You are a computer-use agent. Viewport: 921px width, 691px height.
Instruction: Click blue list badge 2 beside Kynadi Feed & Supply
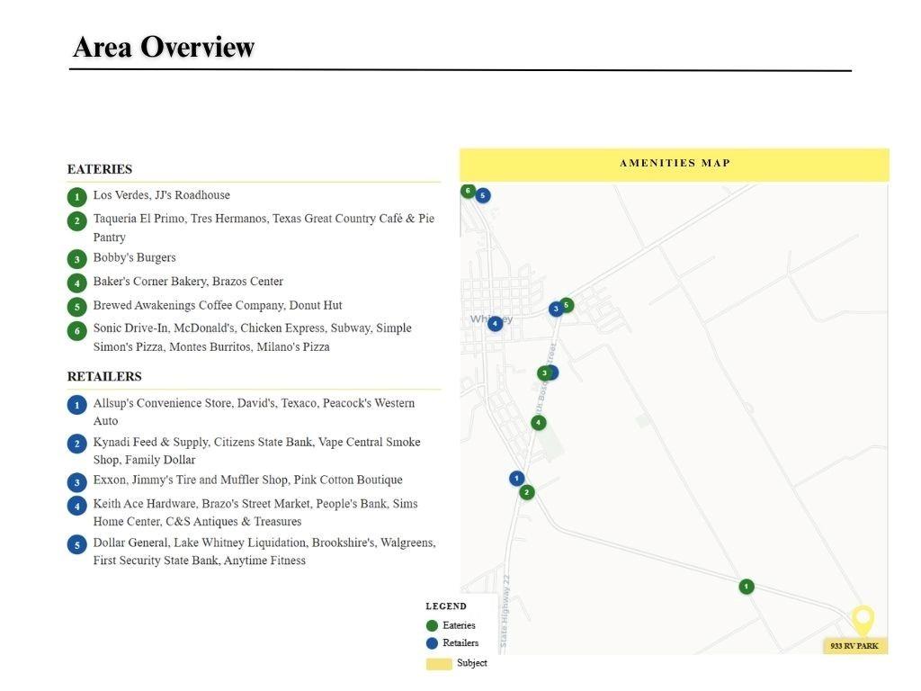click(77, 444)
